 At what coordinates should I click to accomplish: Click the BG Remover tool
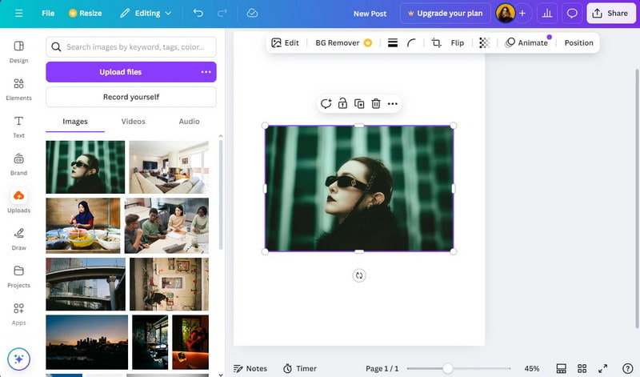click(x=344, y=43)
